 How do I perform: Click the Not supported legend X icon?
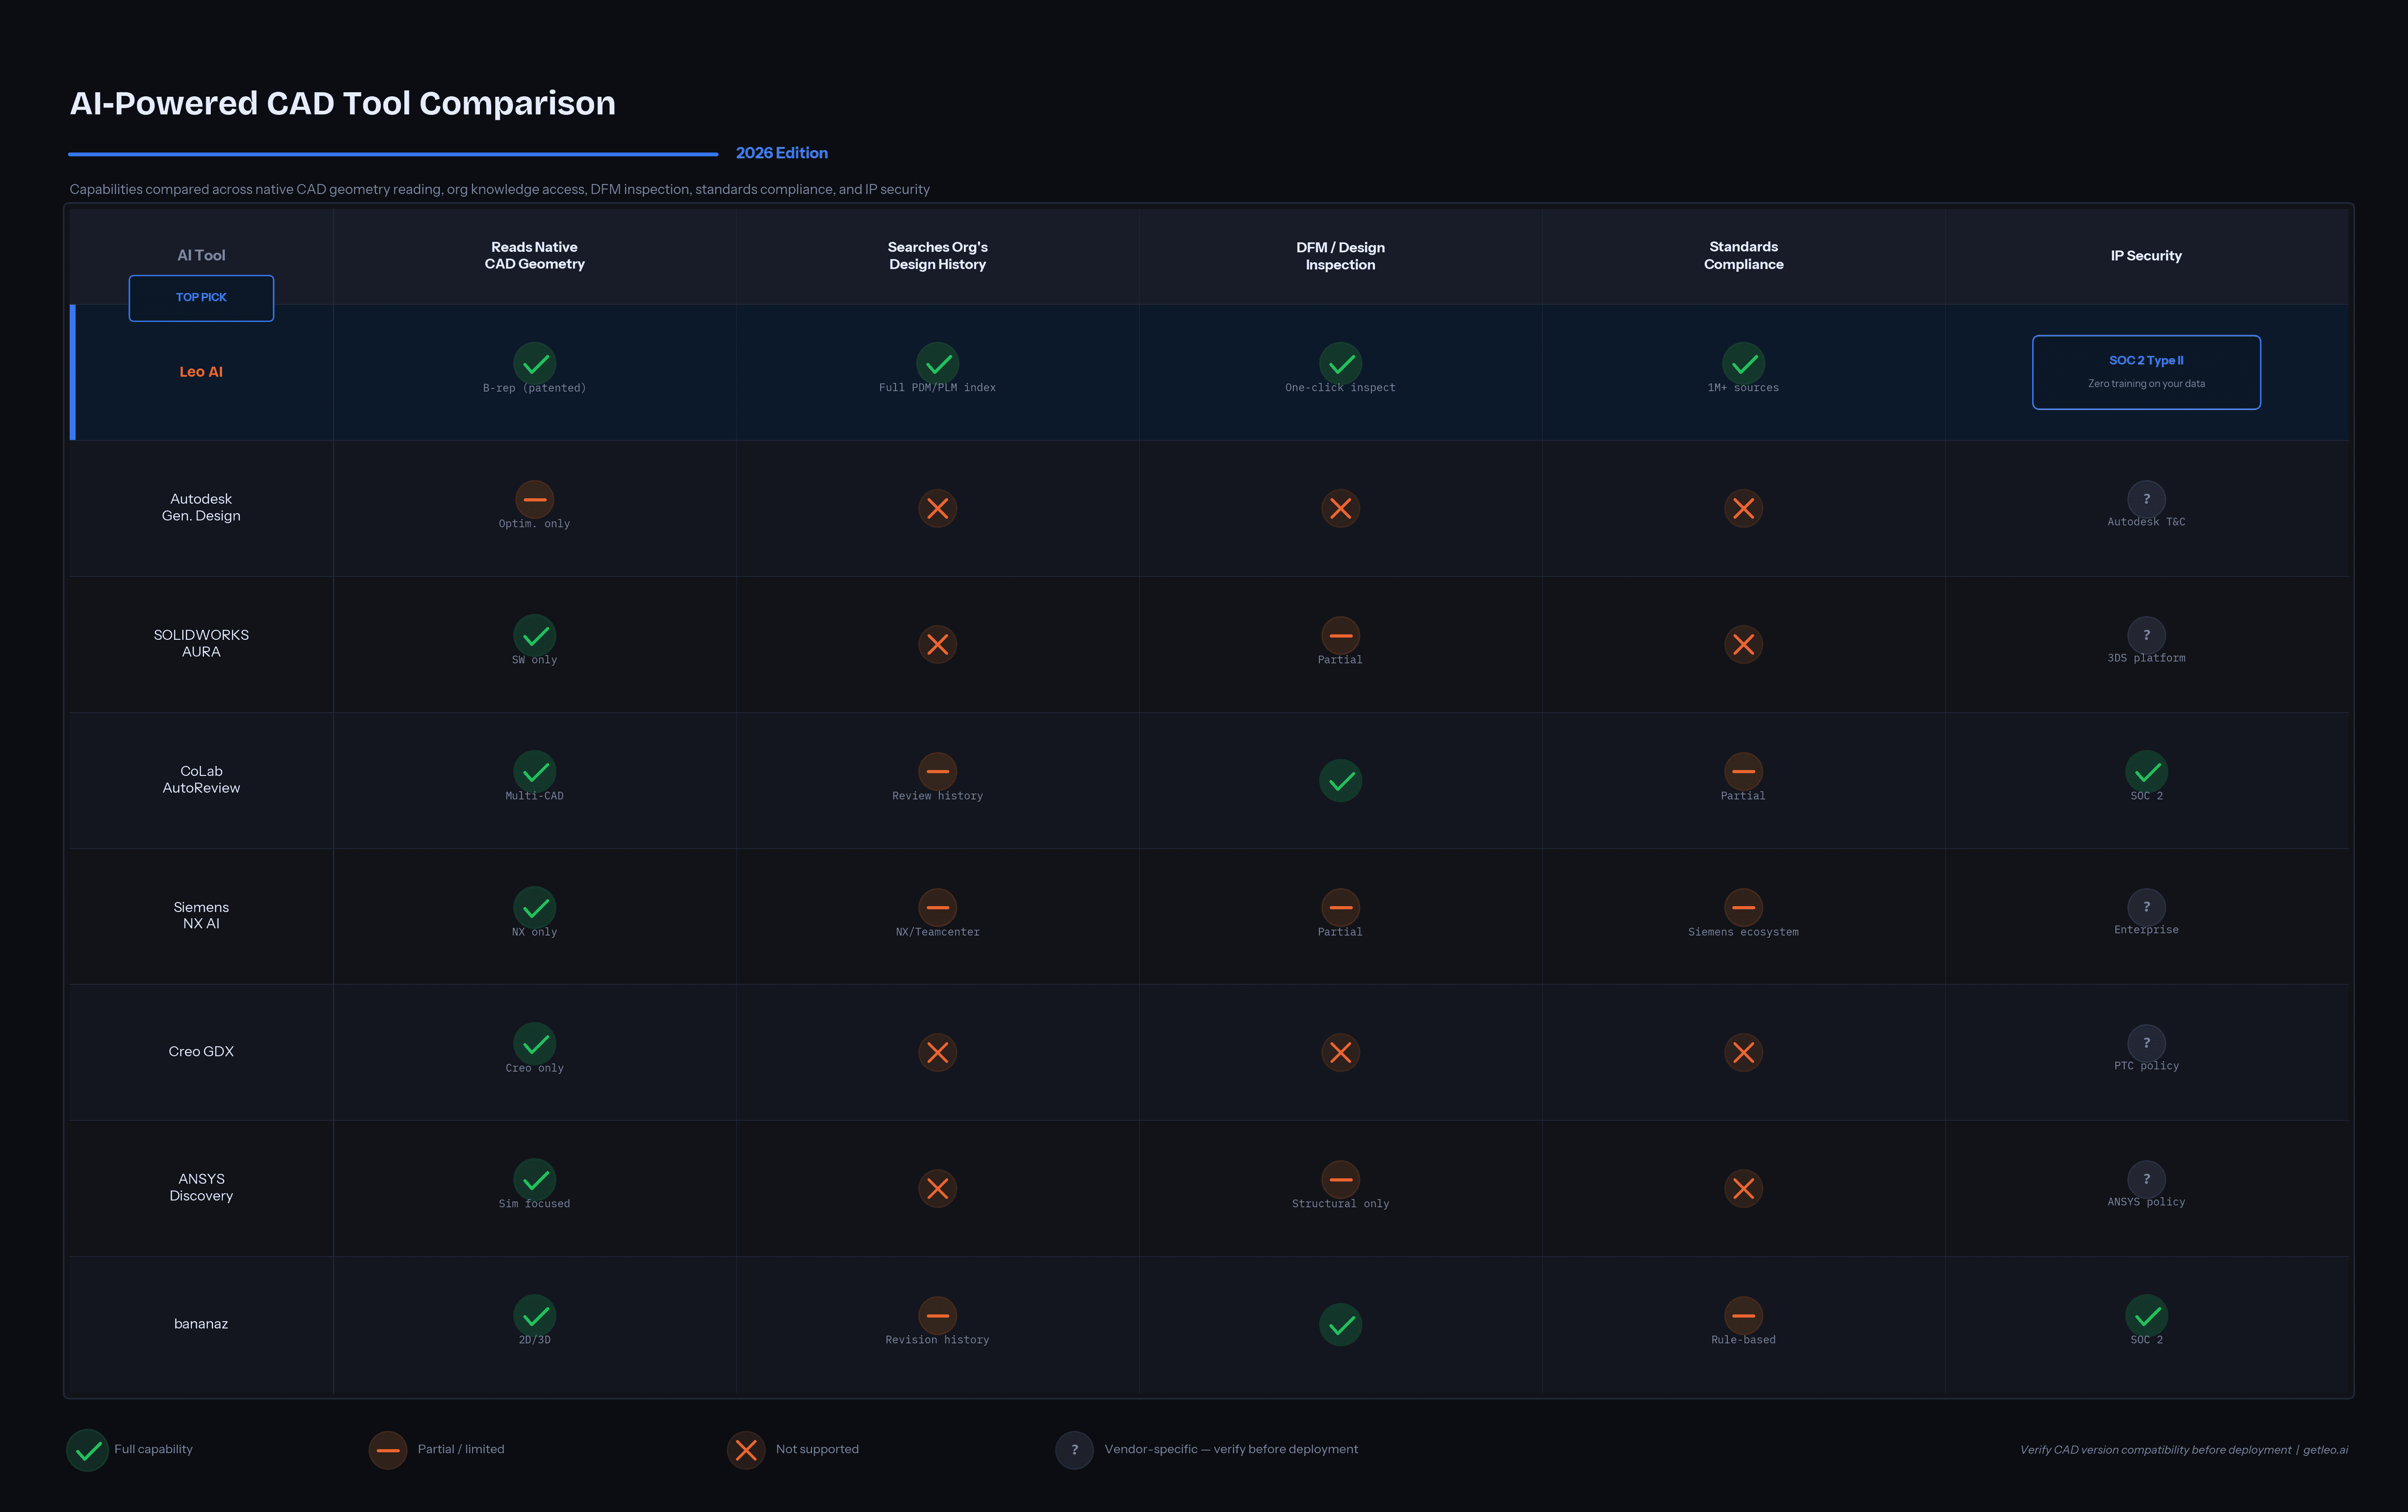point(746,1449)
